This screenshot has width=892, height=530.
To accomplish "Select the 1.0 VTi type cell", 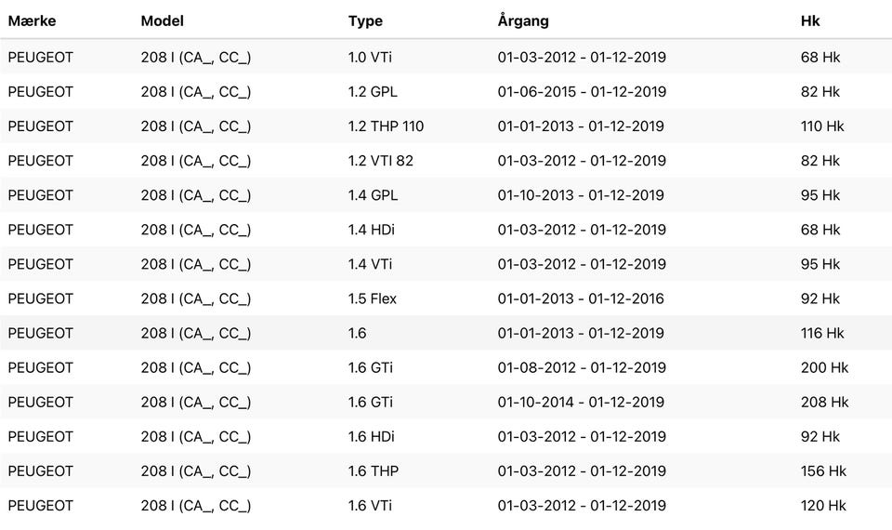I will click(370, 58).
